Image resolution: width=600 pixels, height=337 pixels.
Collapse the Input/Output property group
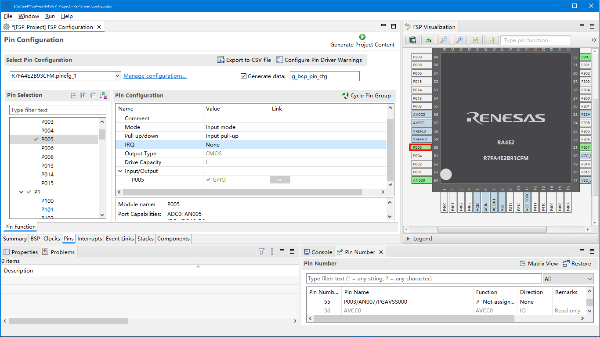(x=120, y=171)
